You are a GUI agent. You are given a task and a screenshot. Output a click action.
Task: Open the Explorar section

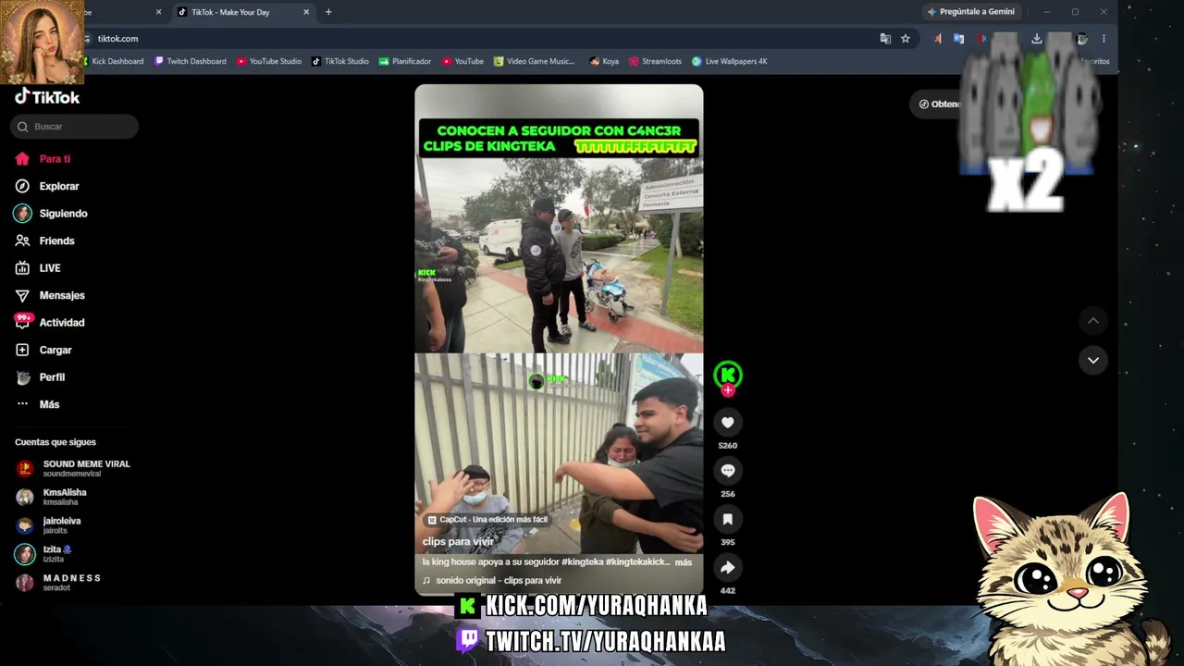click(47, 186)
